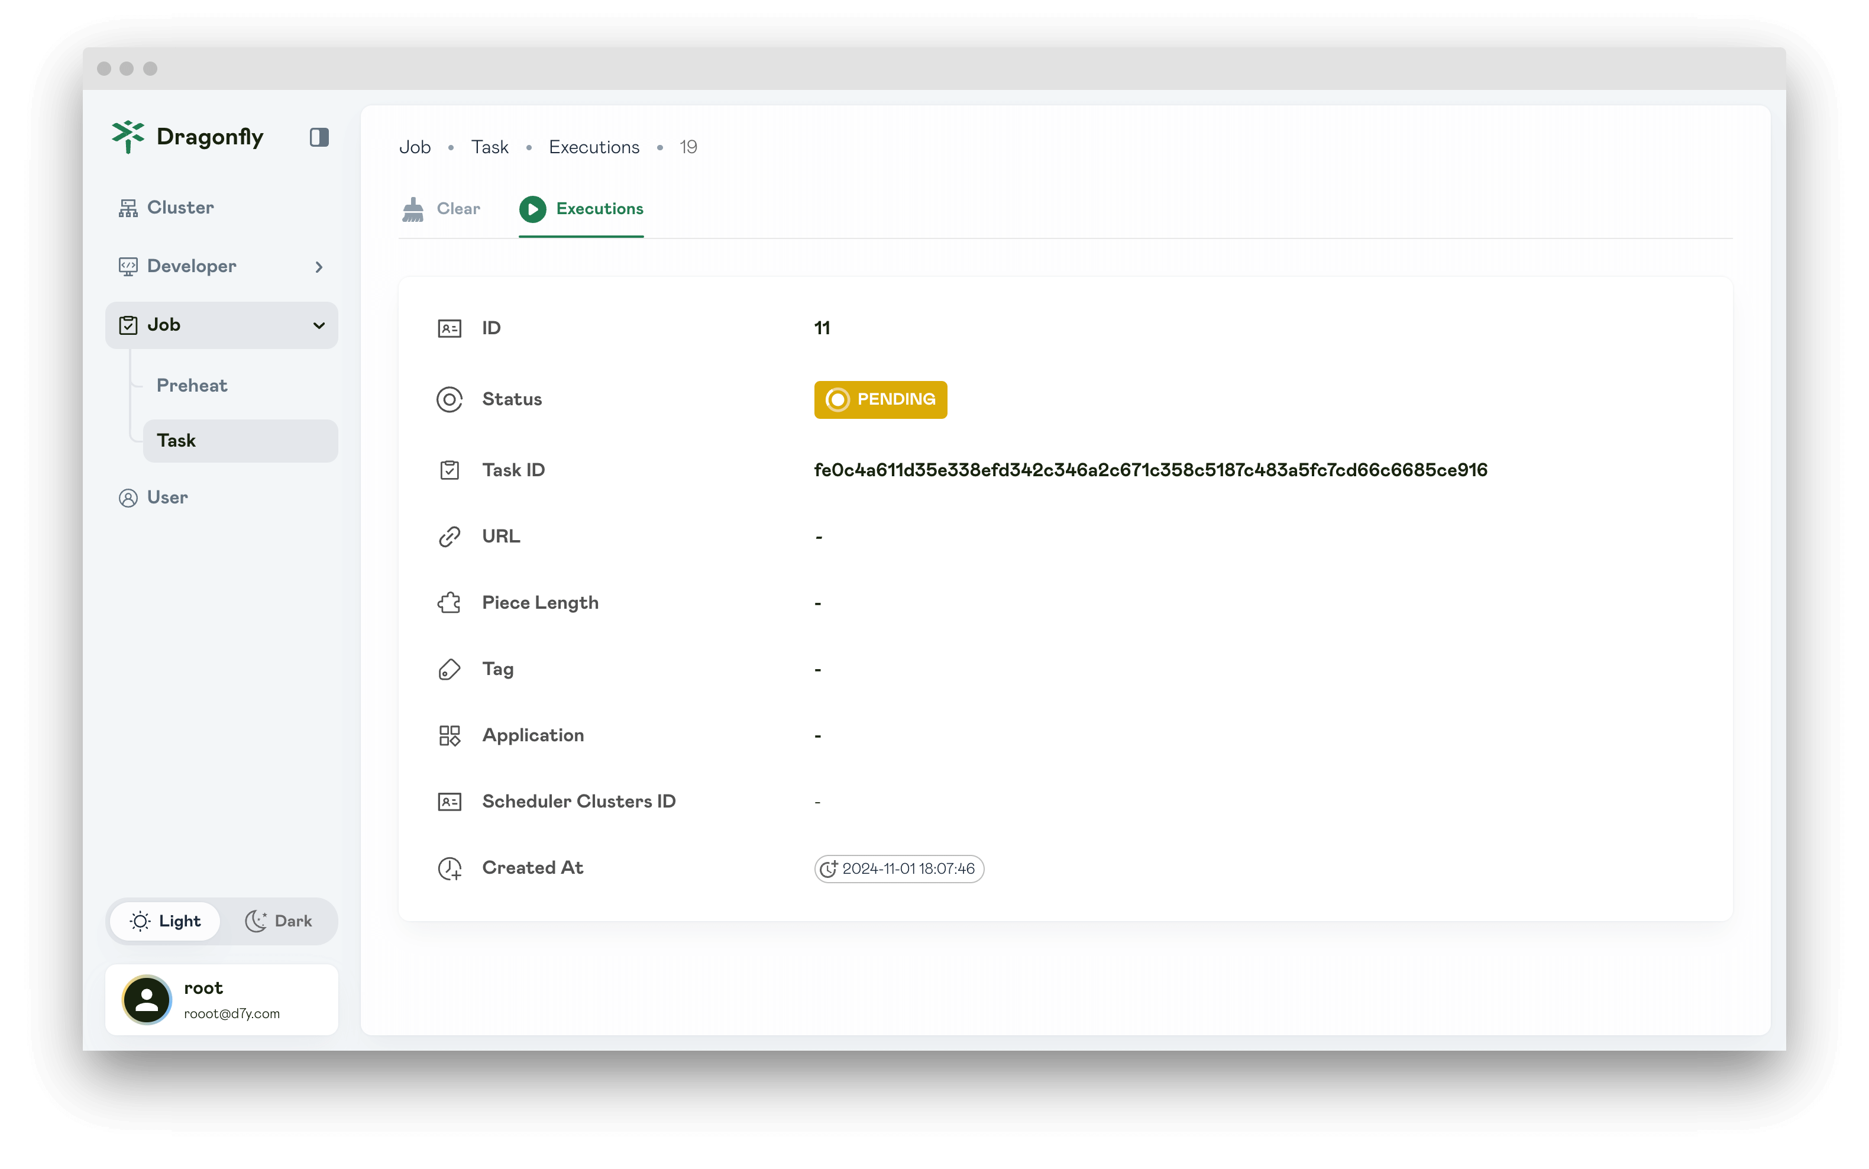Click the Status label text
The height and width of the screenshot is (1169, 1869).
tap(512, 400)
